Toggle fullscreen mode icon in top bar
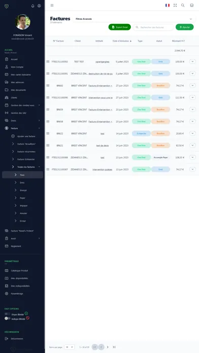 [175, 6]
